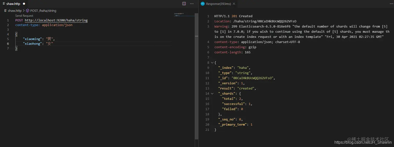The height and width of the screenshot is (147, 394).
Task: Click the "_id" value in response
Action: tap(252, 78)
